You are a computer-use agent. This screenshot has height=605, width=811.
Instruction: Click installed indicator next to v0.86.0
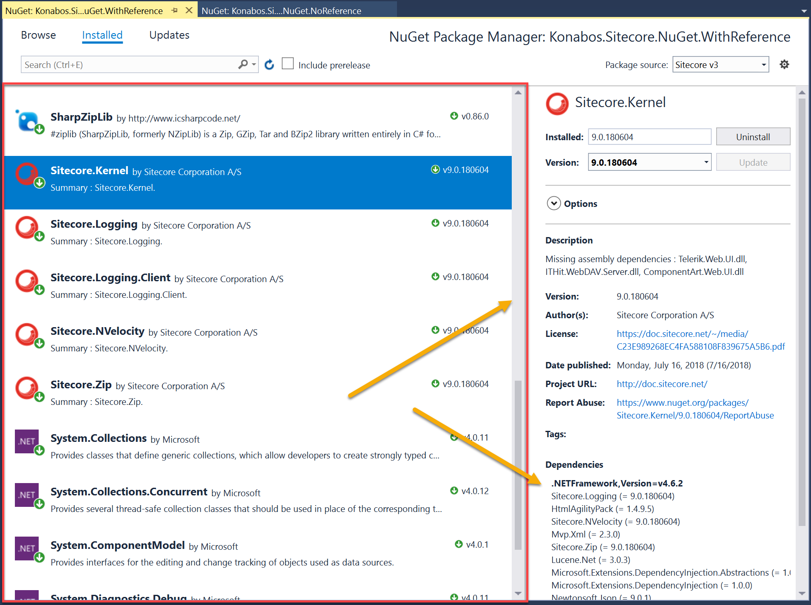click(454, 116)
